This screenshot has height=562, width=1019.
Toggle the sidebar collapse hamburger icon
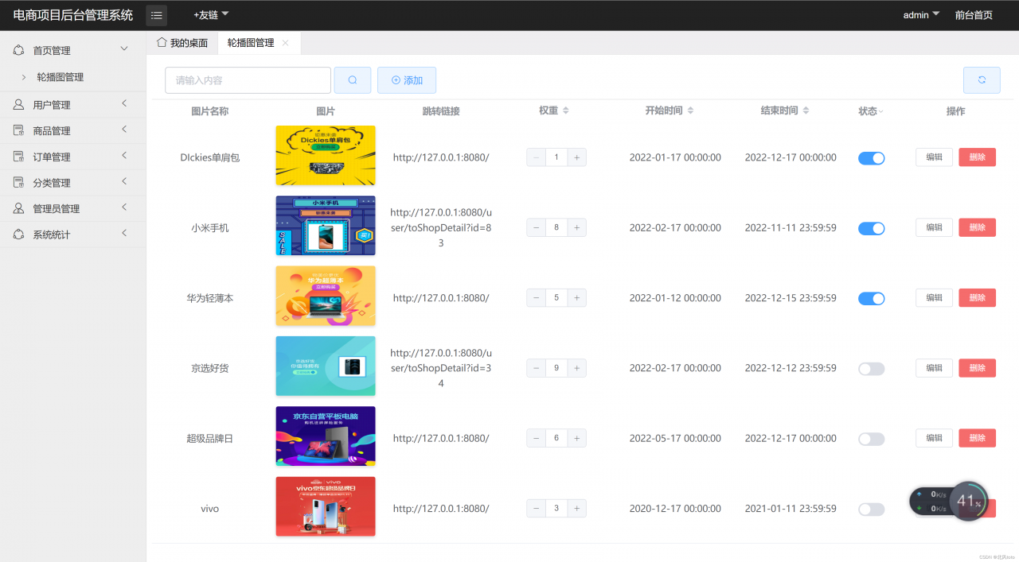[x=157, y=15]
